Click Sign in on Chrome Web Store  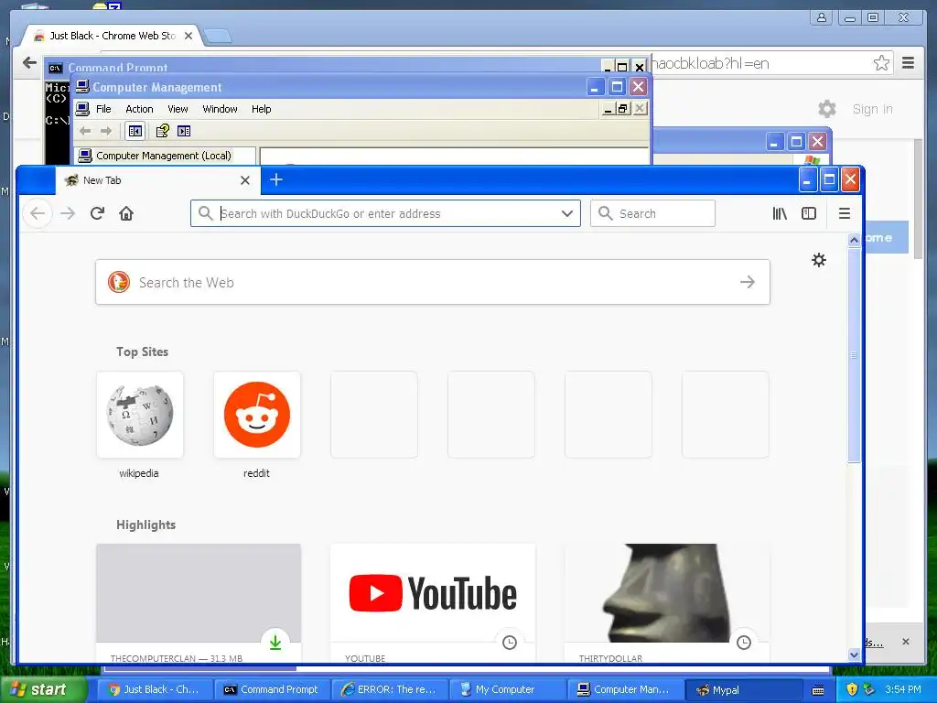pyautogui.click(x=872, y=109)
